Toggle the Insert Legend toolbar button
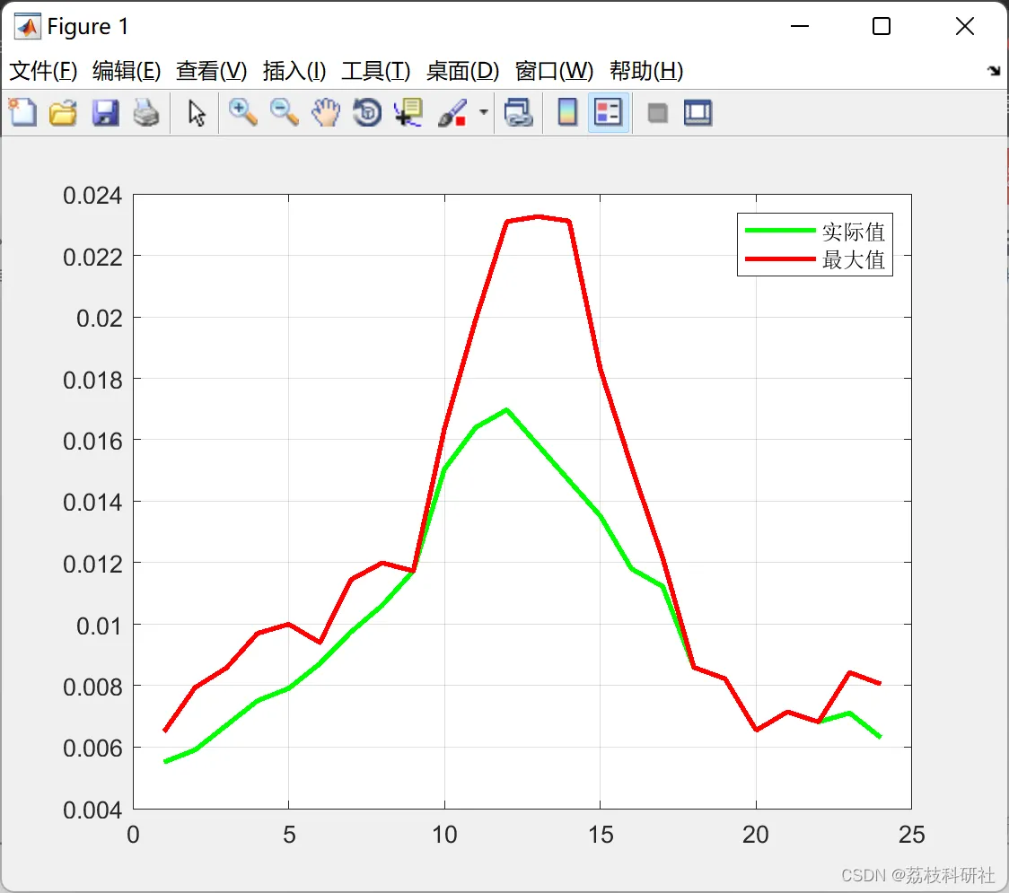 coord(608,112)
